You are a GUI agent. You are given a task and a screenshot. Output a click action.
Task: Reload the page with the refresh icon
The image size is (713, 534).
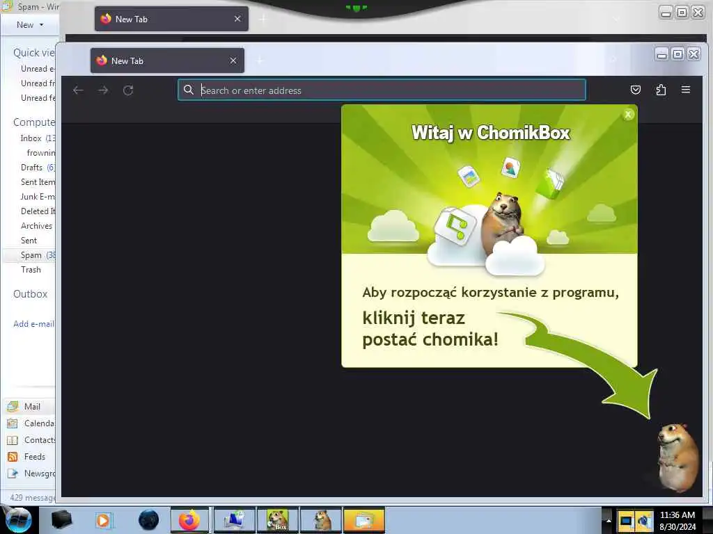[128, 90]
